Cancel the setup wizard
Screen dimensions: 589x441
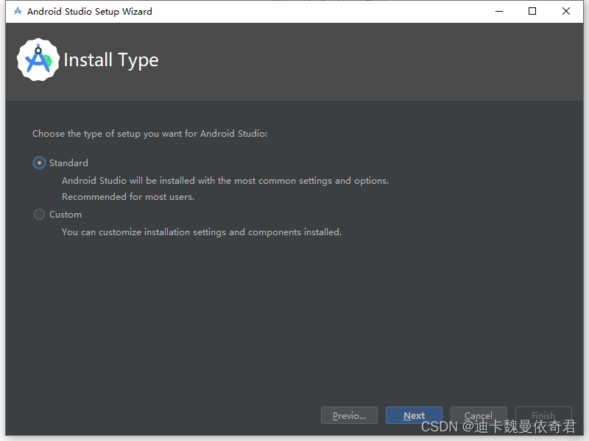coord(479,415)
